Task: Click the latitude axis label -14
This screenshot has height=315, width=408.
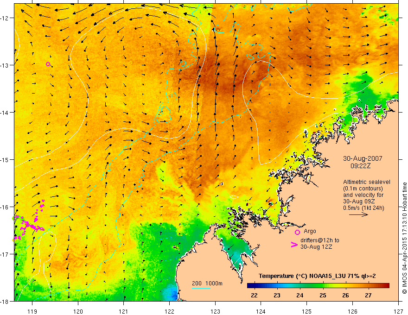Action: pyautogui.click(x=5, y=112)
